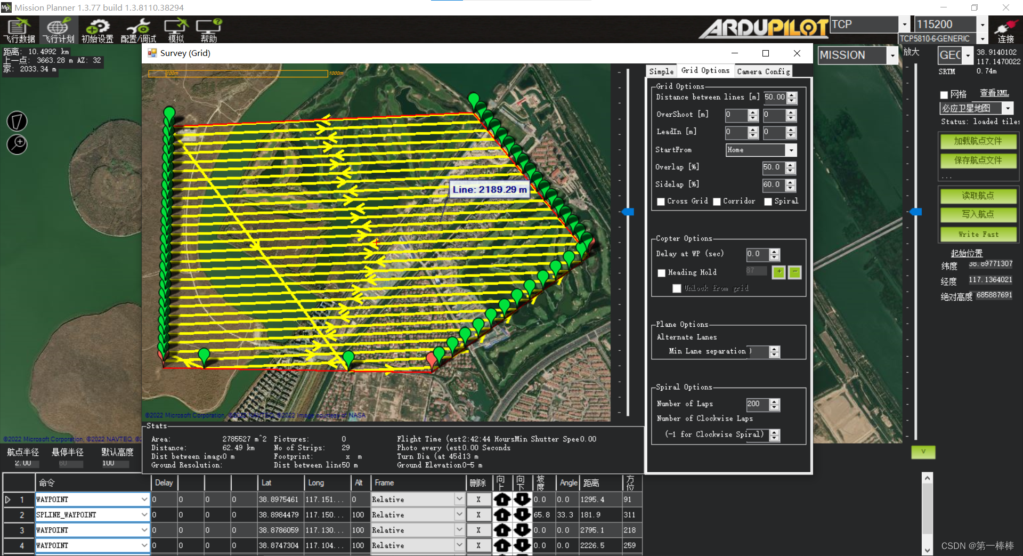Click green plus button beside Heading Hold

(x=778, y=272)
